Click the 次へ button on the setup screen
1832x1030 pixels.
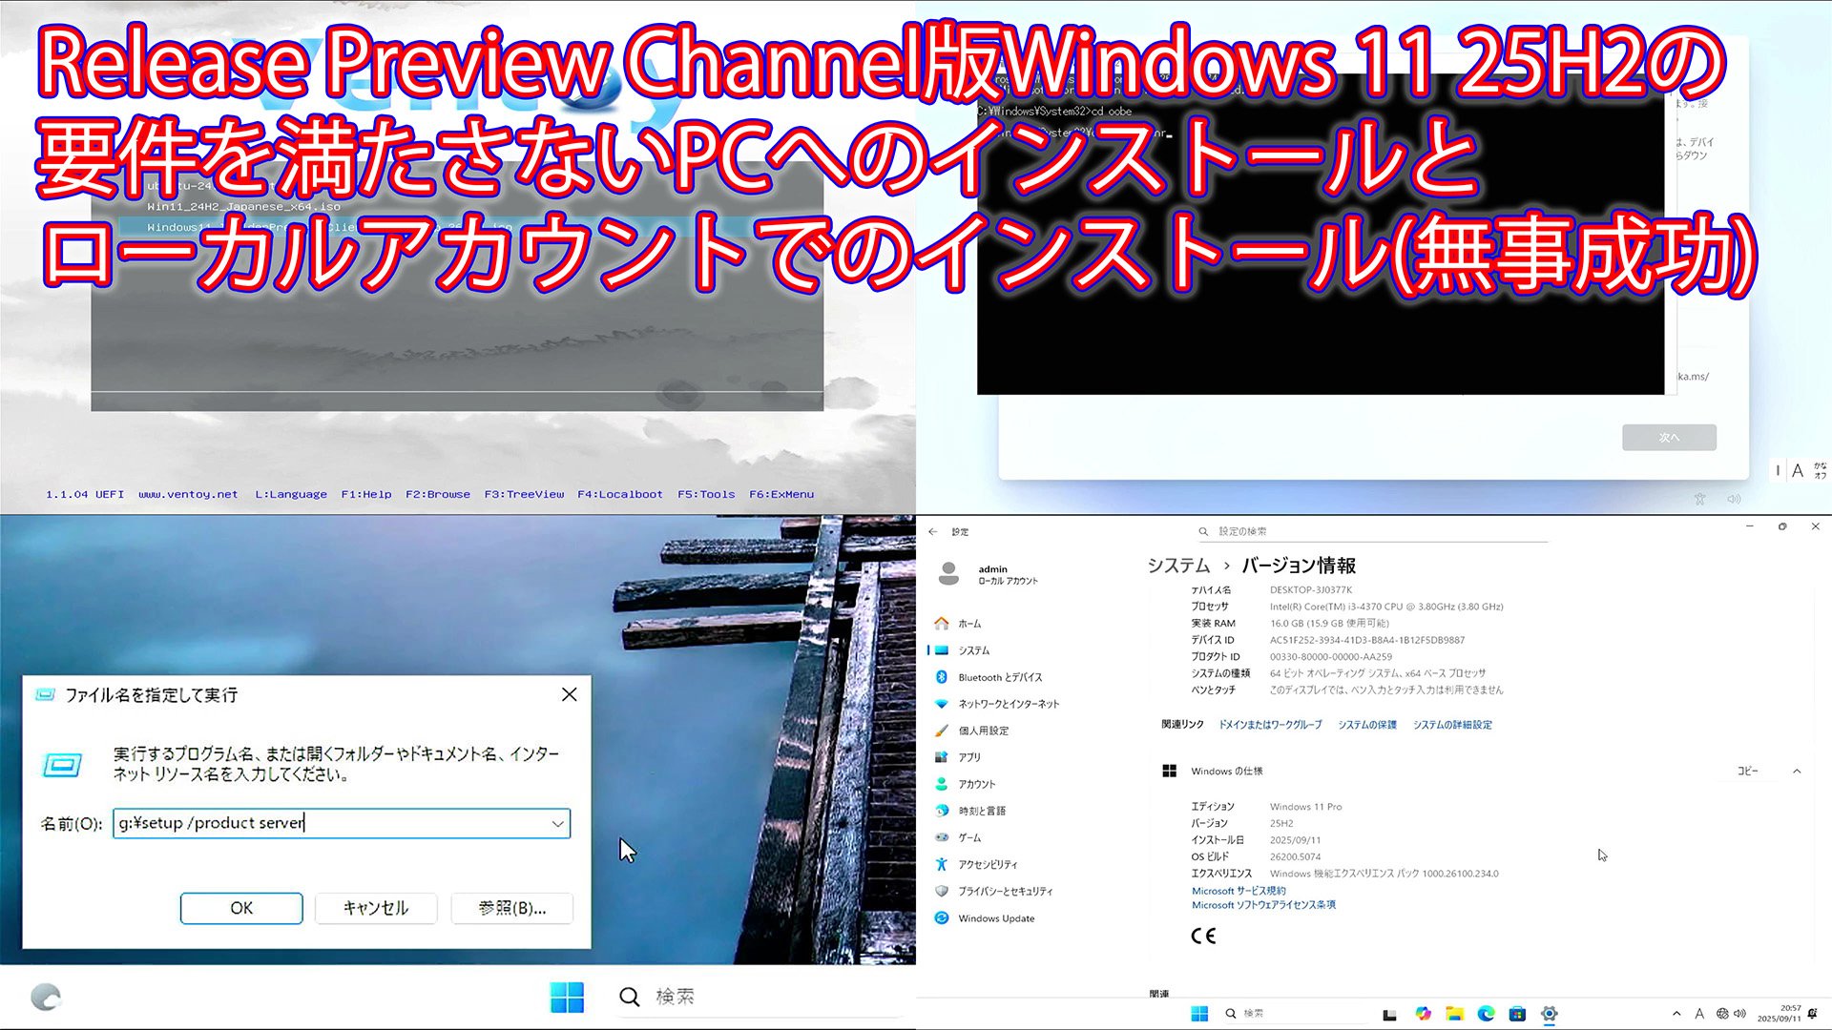coord(1669,438)
